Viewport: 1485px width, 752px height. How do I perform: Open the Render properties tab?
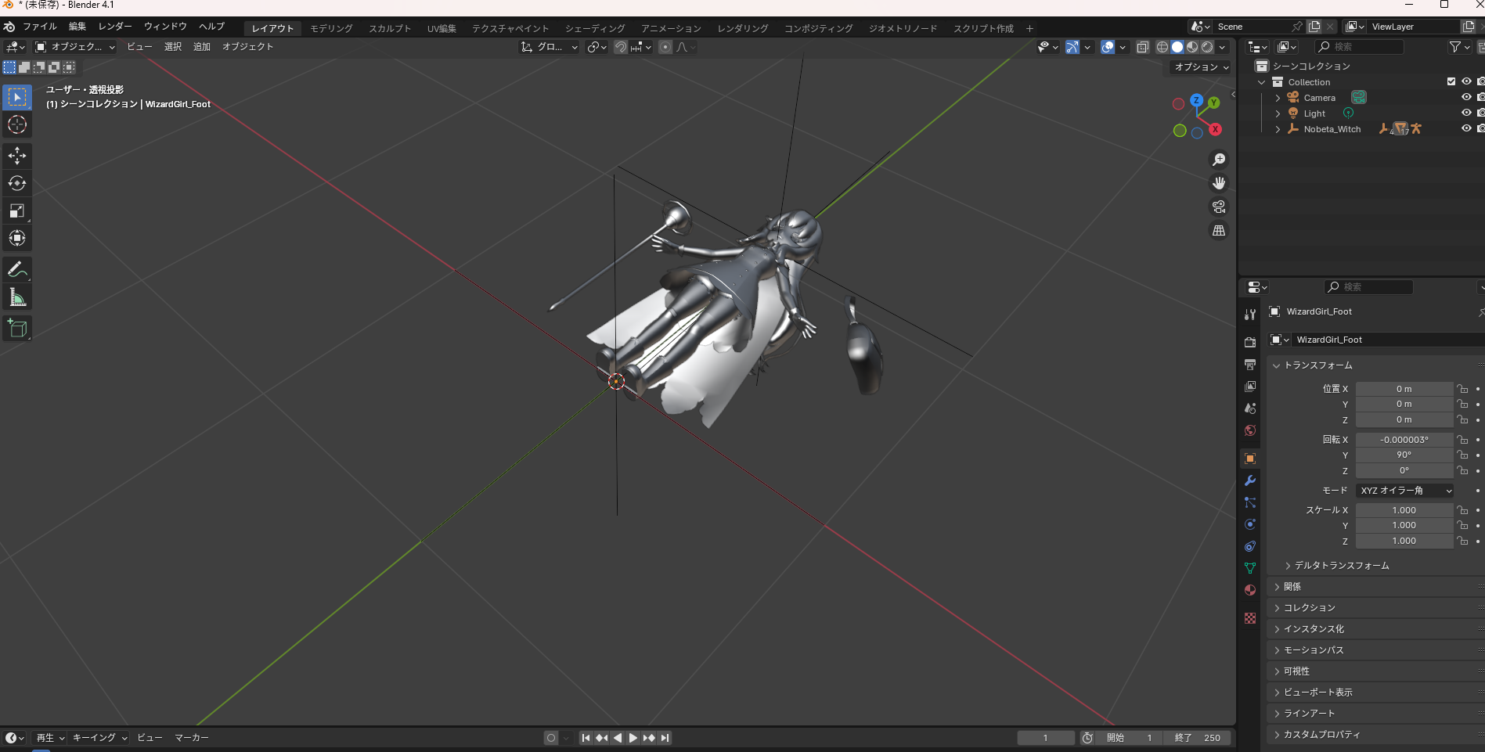[1250, 342]
